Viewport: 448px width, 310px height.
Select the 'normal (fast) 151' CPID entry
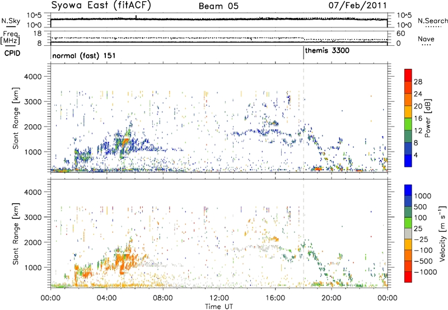84,55
